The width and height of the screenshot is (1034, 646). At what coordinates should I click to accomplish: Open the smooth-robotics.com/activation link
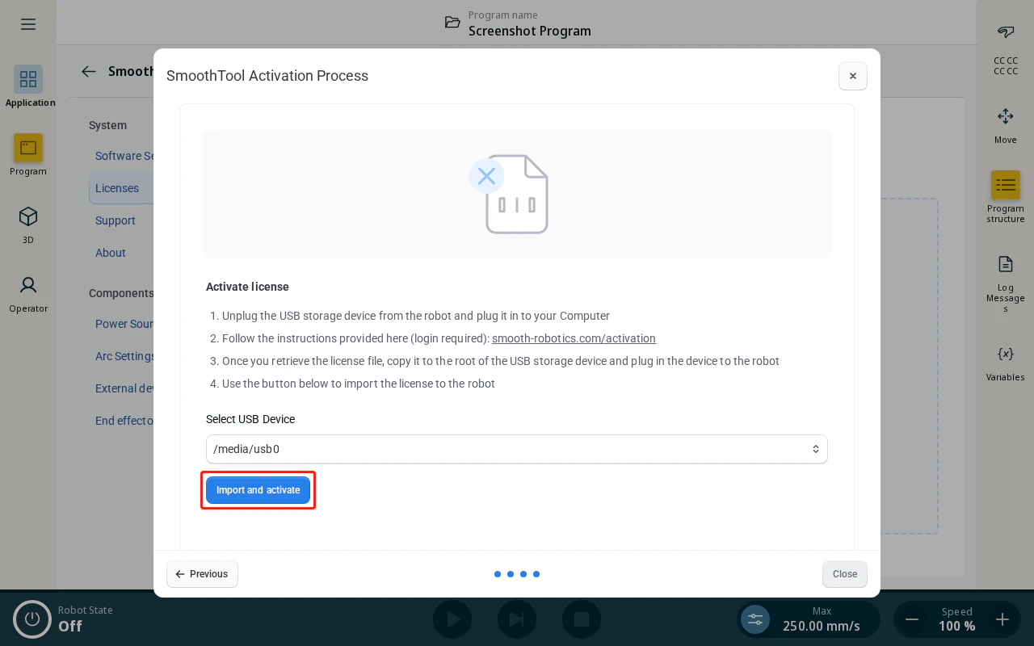pos(574,338)
